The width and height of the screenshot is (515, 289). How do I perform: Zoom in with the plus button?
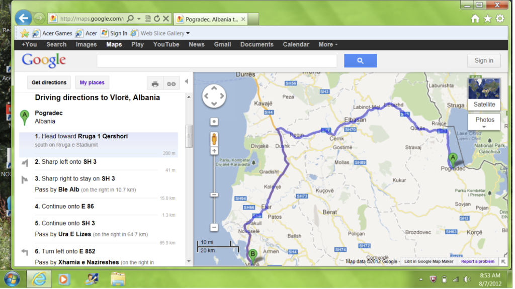[214, 151]
